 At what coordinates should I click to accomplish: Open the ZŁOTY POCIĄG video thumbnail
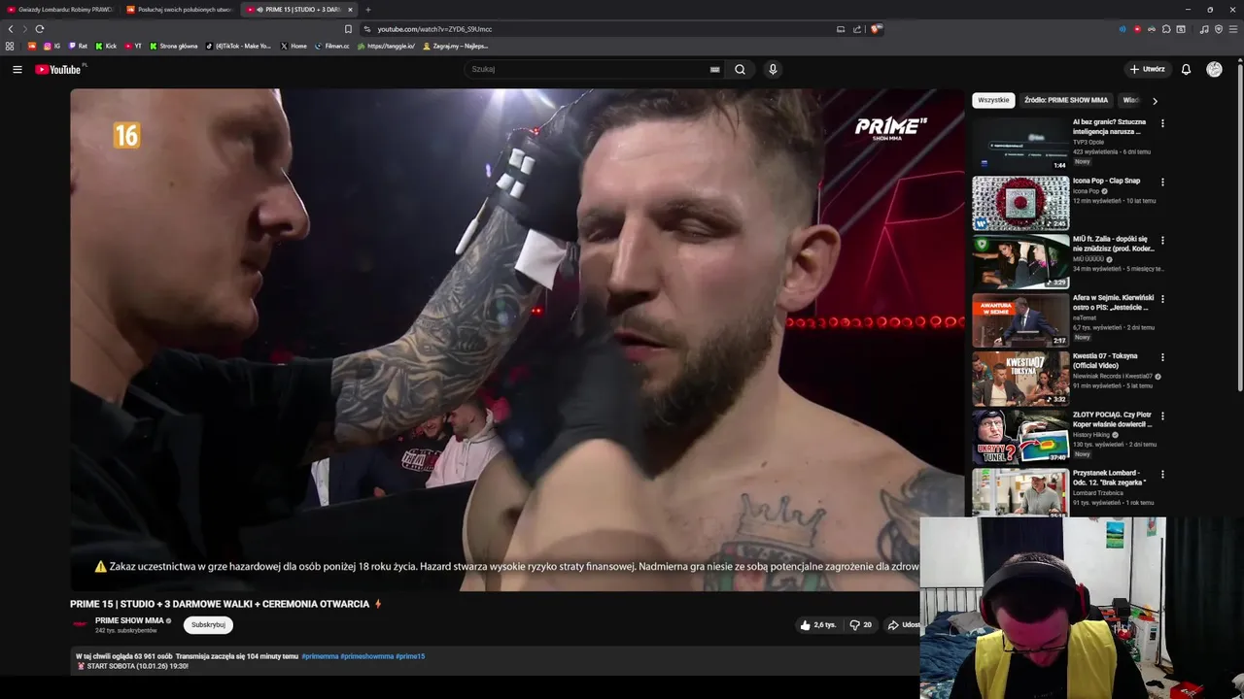(1020, 437)
